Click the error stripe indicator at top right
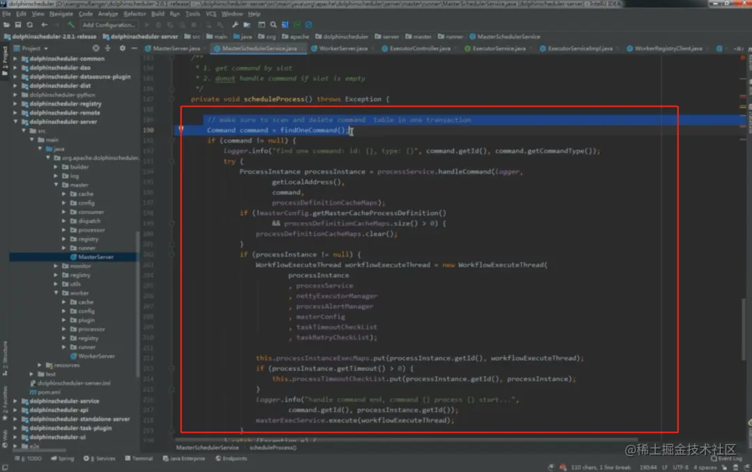This screenshot has width=752, height=472. [x=743, y=58]
